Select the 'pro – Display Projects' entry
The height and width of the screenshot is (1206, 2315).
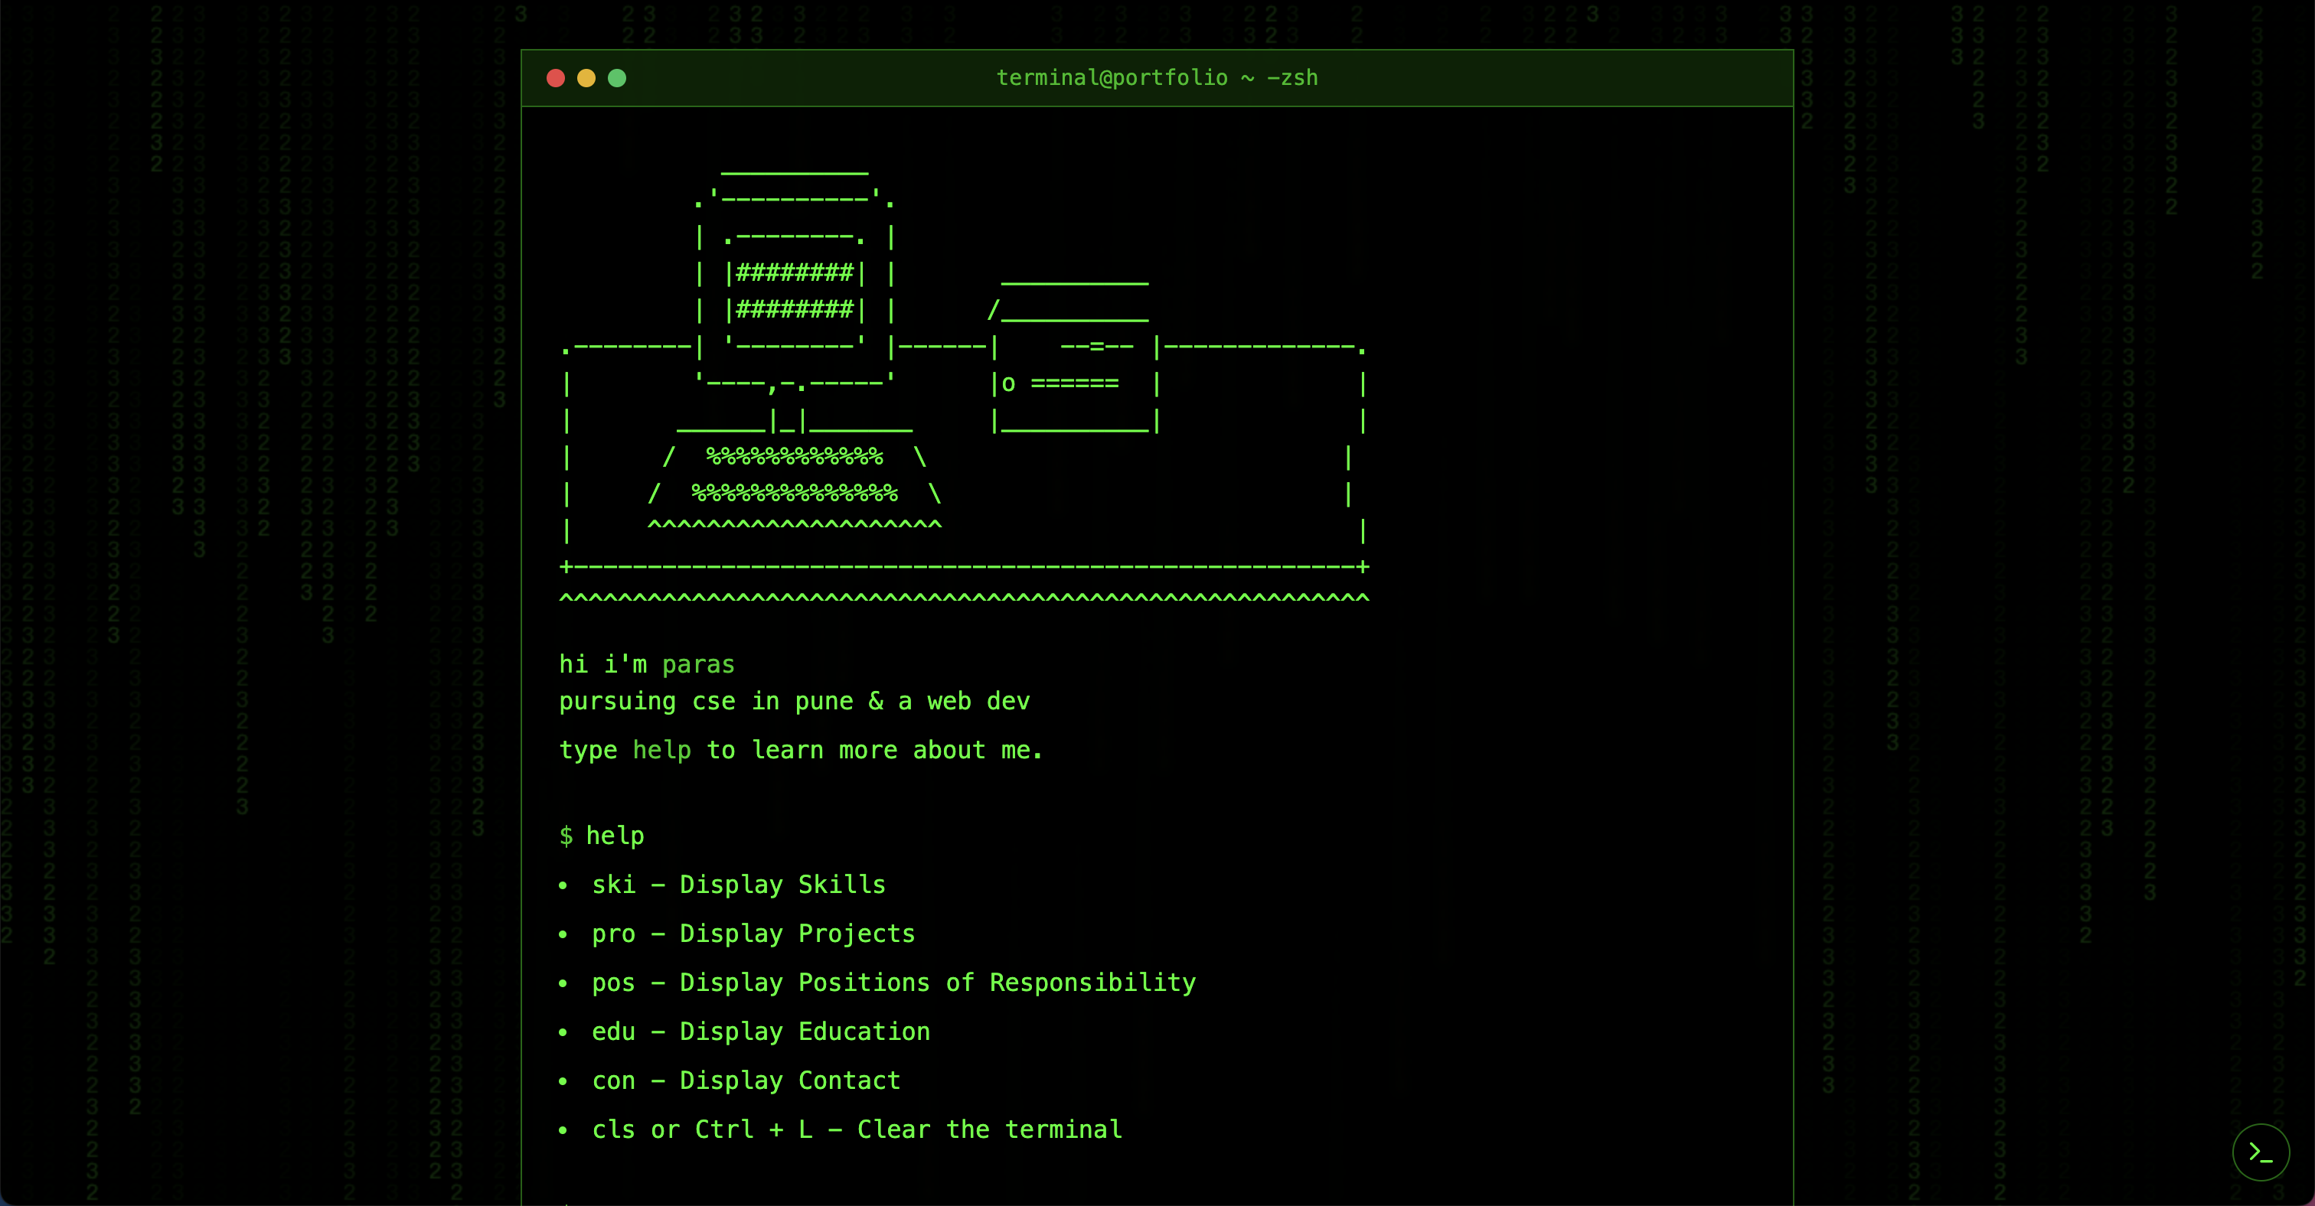pyautogui.click(x=753, y=933)
